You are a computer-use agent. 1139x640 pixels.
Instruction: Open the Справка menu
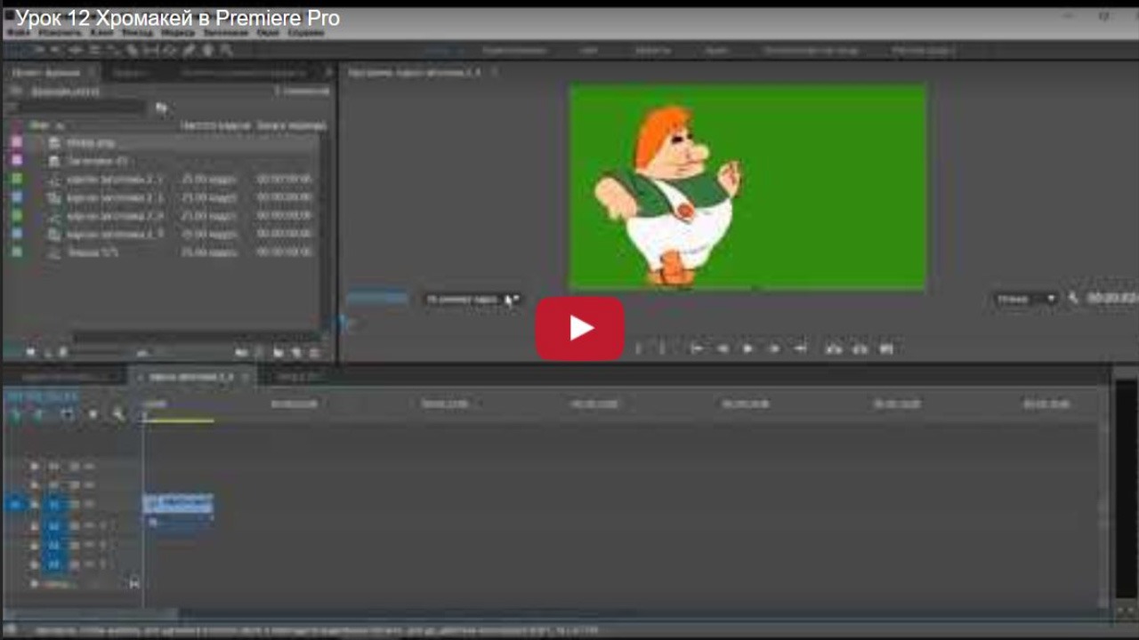coord(306,34)
